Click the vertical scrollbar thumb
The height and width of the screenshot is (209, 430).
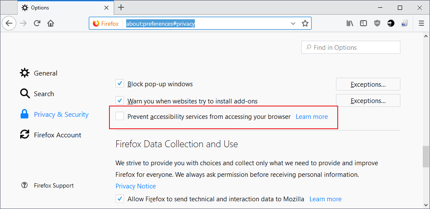coord(426,156)
